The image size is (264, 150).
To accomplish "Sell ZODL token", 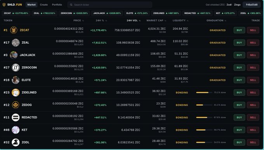I will tap(253, 142).
